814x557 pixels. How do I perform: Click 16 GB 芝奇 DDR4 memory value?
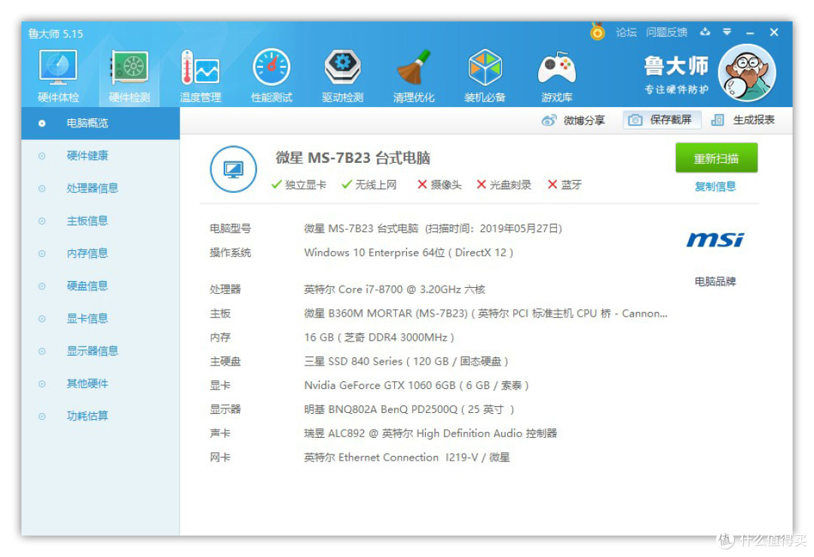[379, 338]
